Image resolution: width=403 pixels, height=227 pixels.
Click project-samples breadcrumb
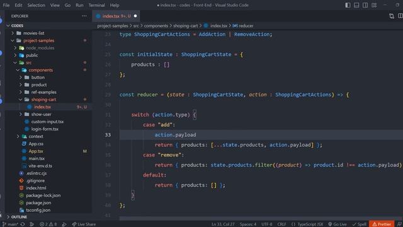[x=113, y=26]
